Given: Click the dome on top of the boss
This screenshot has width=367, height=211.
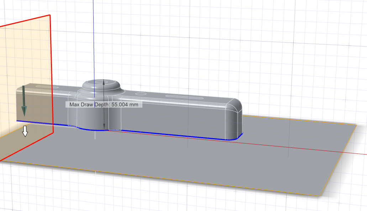Looking at the screenshot, I should pyautogui.click(x=101, y=84).
